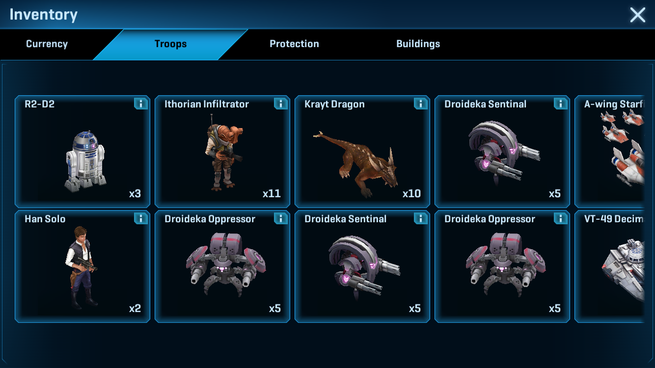This screenshot has width=655, height=368.
Task: Open info for R2-D2 card
Action: click(140, 104)
